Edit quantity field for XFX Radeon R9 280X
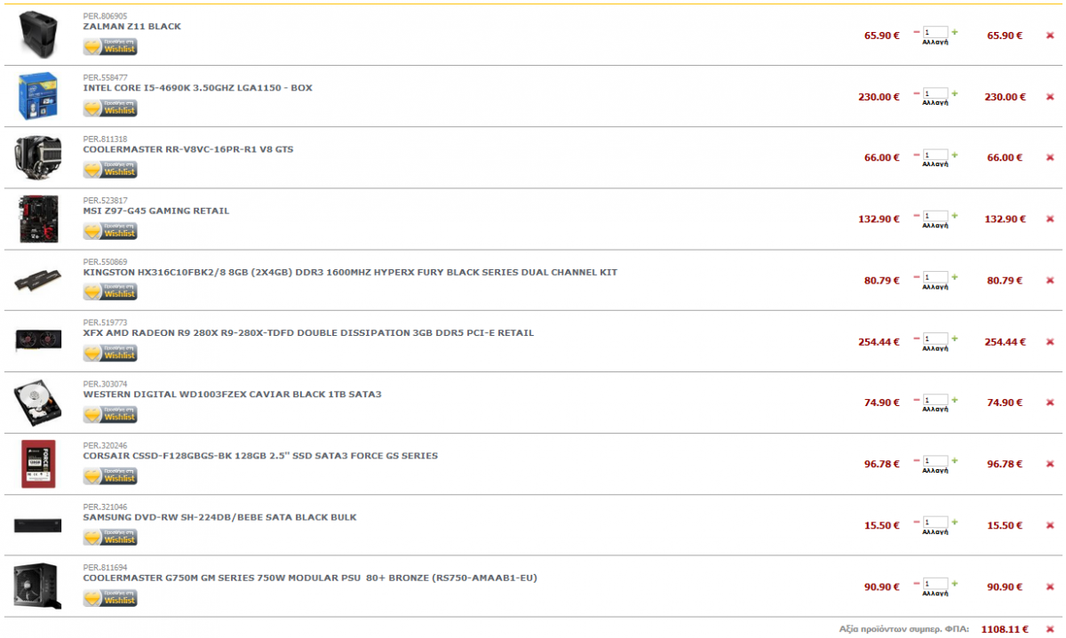The width and height of the screenshot is (1066, 638). [935, 338]
